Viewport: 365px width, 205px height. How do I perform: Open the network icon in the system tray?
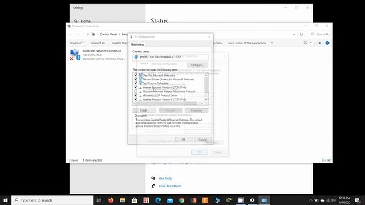click(328, 200)
